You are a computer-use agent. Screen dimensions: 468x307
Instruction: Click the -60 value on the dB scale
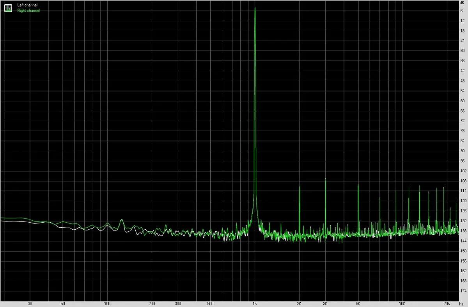coord(463,101)
